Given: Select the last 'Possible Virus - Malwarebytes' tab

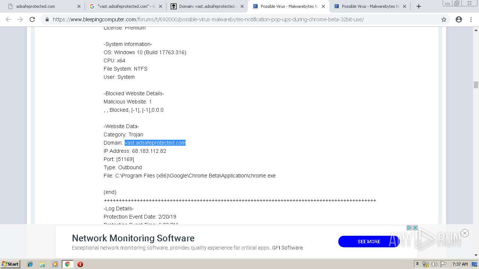Looking at the screenshot, I should pos(369,6).
